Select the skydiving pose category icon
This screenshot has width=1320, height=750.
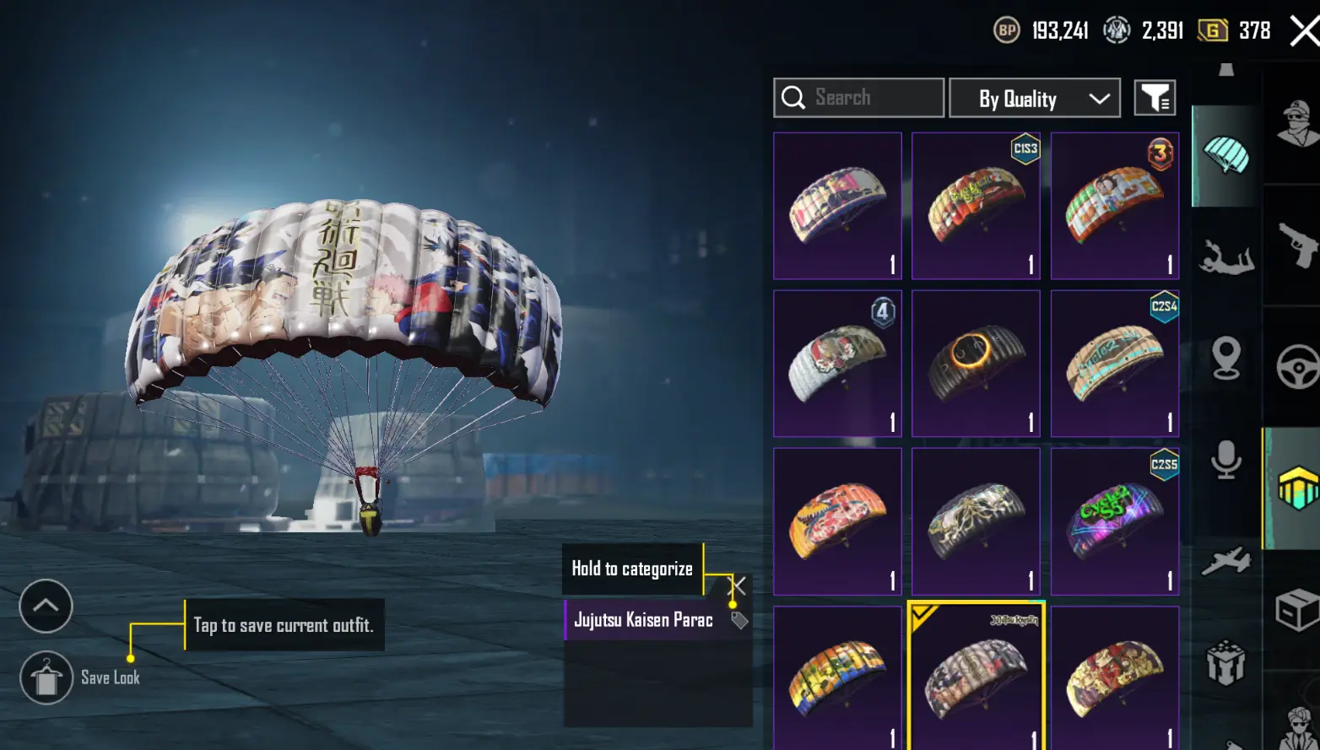[x=1226, y=256]
